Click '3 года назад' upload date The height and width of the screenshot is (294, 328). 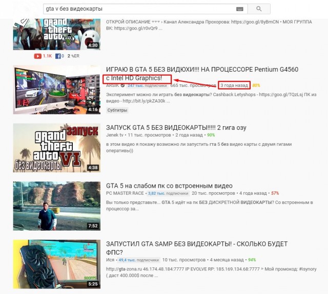click(x=234, y=85)
